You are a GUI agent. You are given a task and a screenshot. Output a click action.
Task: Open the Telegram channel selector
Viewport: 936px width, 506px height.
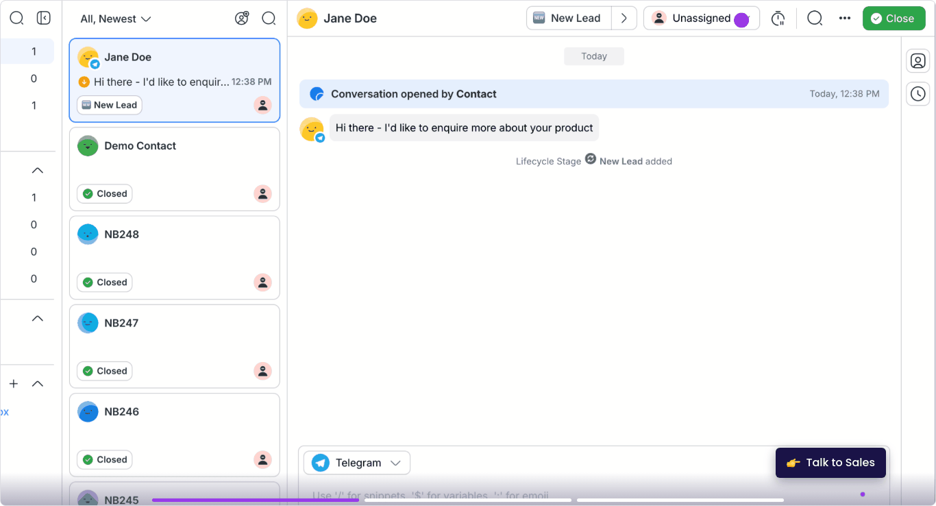click(356, 462)
